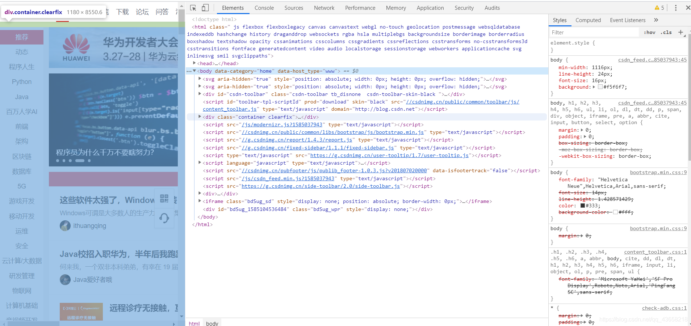Open the 区块链 category in sidebar
Screen dimensions: 691x326
[22, 157]
